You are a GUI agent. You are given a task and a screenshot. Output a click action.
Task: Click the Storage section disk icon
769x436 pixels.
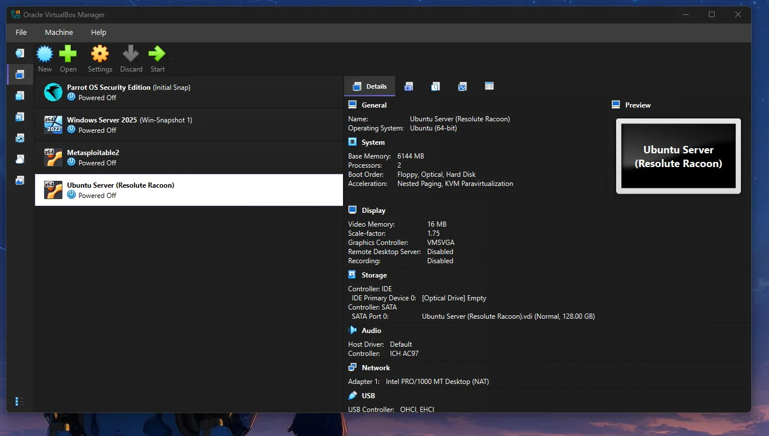point(352,275)
